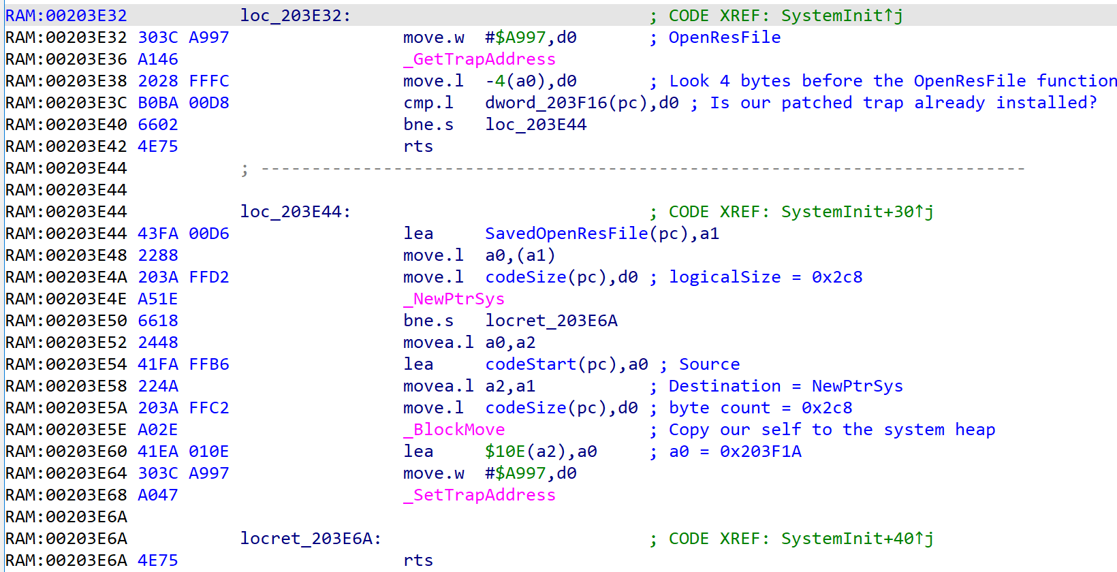Viewport: 1117px width, 572px height.
Task: Click the 'a0 = 0x203F1A' comment
Action: pyautogui.click(x=735, y=451)
